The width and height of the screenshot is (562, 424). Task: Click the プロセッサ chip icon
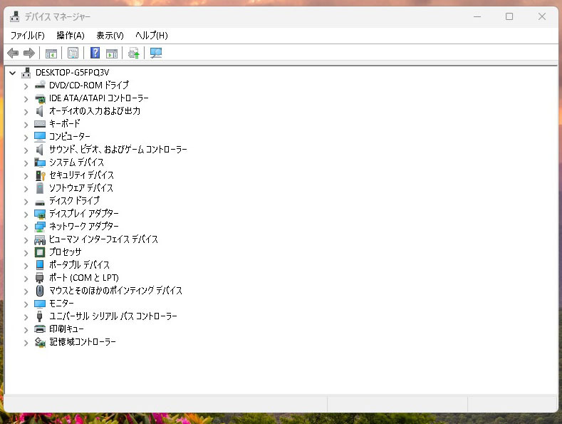click(40, 252)
